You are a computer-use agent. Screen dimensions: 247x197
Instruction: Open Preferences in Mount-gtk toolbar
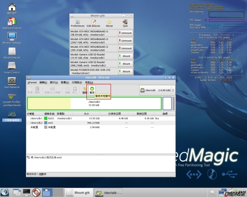click(78, 23)
